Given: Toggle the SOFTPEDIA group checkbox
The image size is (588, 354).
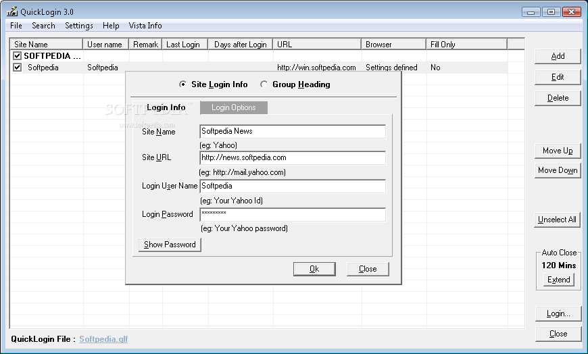Looking at the screenshot, I should (17, 56).
